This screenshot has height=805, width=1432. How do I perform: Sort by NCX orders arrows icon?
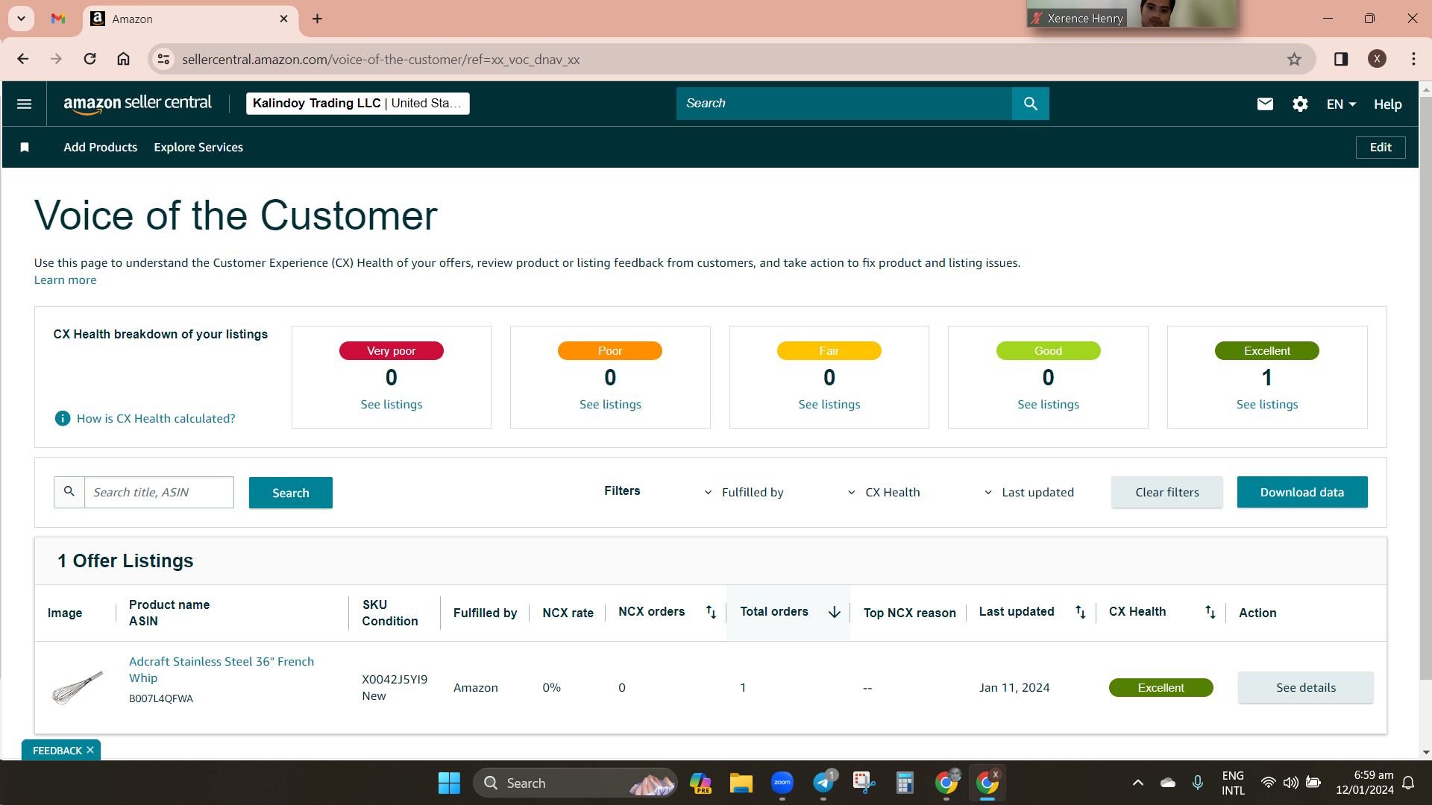click(711, 612)
